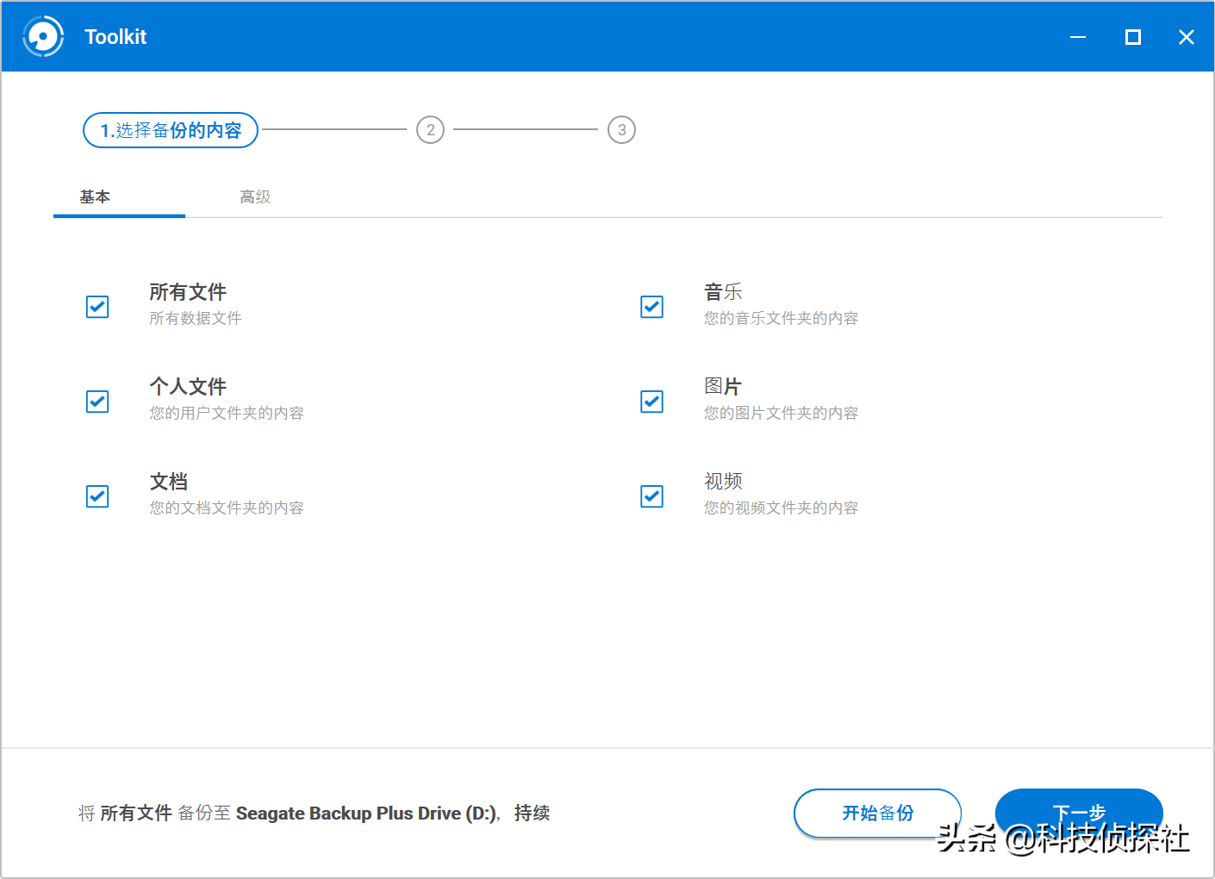Toggle the 图片 backup checkbox
Viewport: 1215px width, 879px height.
pos(651,402)
